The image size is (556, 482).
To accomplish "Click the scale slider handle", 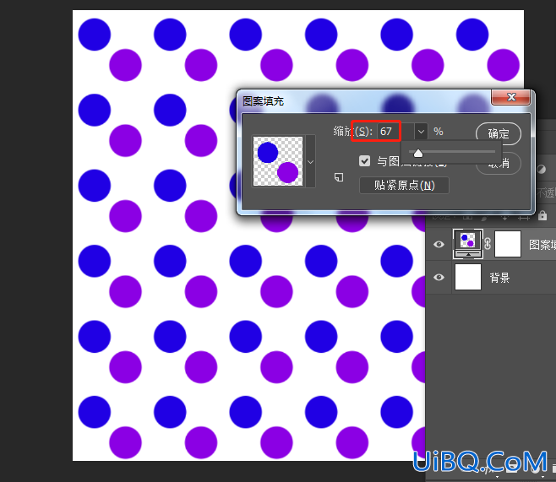I will pyautogui.click(x=418, y=153).
